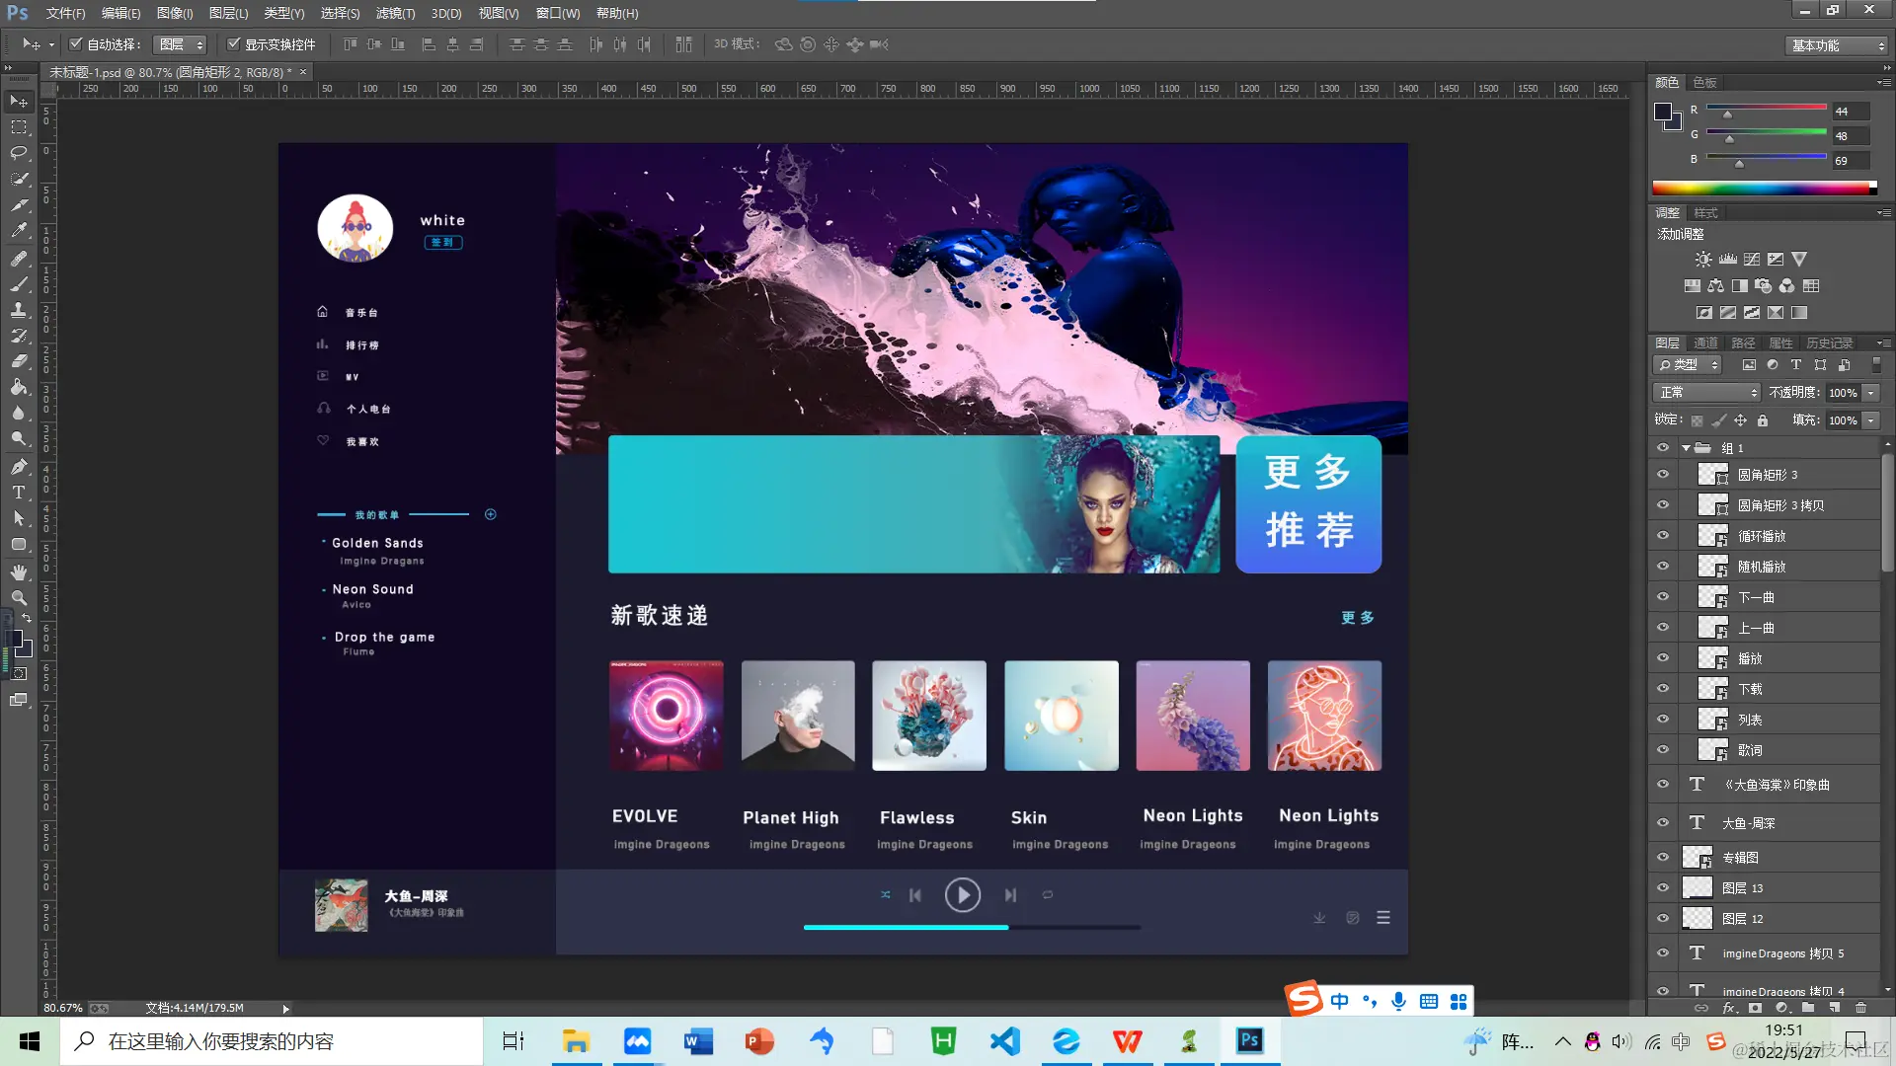Hide the 循环播放 layer
This screenshot has width=1896, height=1066.
click(x=1663, y=536)
